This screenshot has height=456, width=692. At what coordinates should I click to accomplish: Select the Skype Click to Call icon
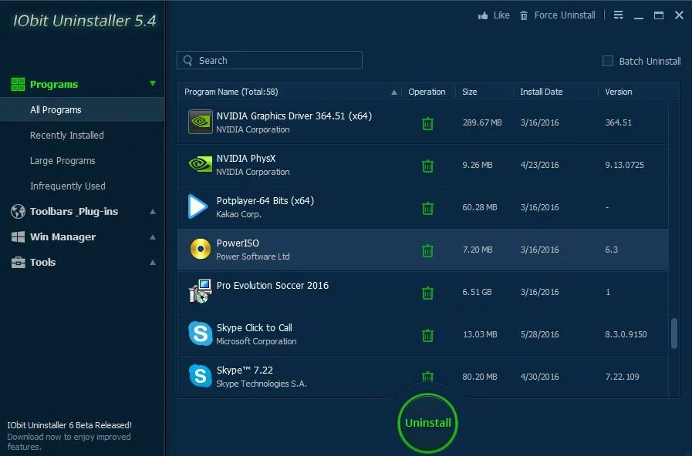(201, 334)
